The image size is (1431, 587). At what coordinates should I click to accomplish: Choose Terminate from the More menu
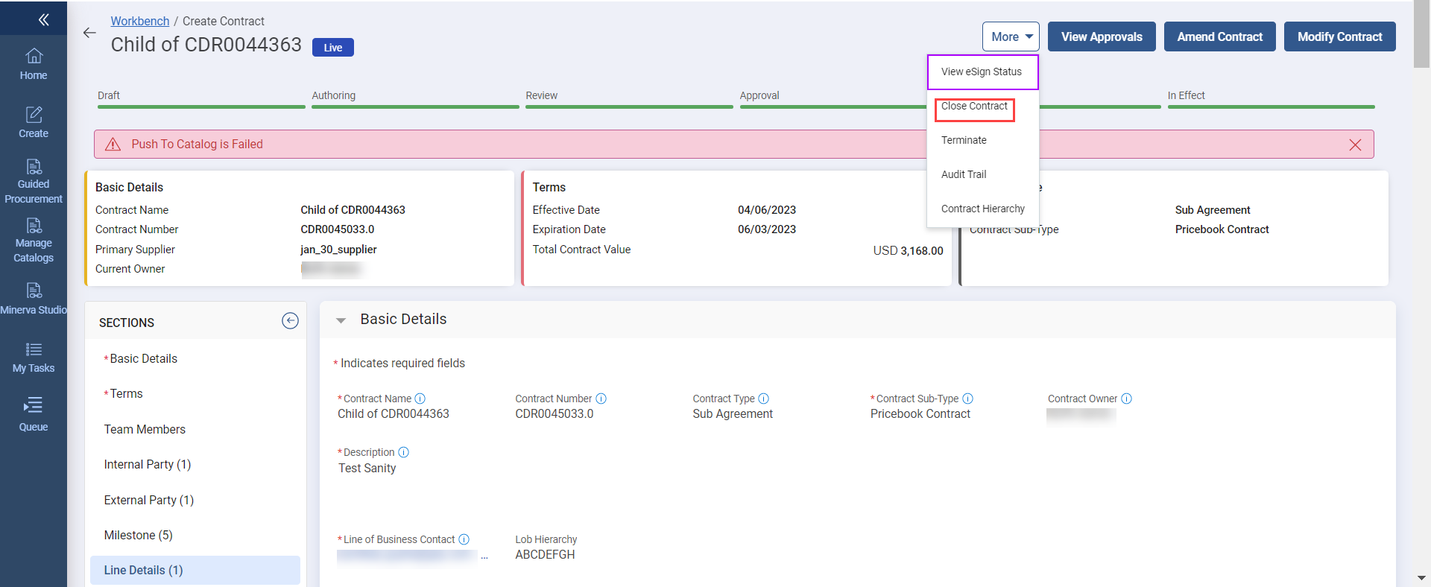pyautogui.click(x=964, y=140)
